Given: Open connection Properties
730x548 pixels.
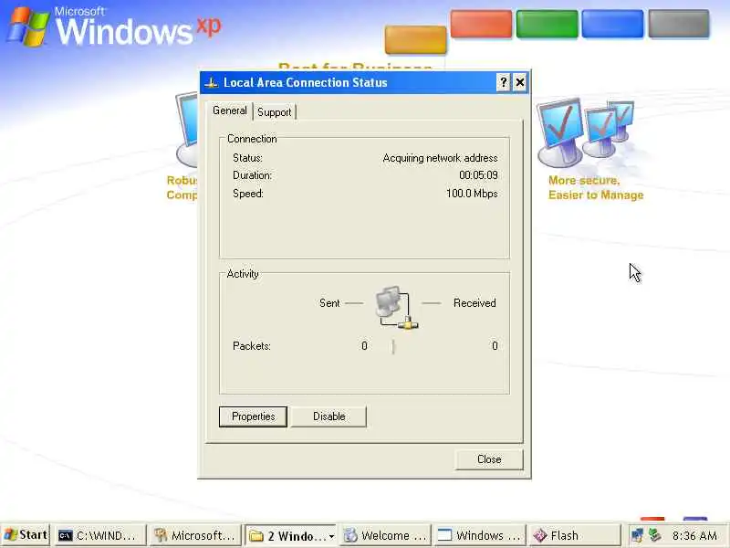Looking at the screenshot, I should click(254, 416).
